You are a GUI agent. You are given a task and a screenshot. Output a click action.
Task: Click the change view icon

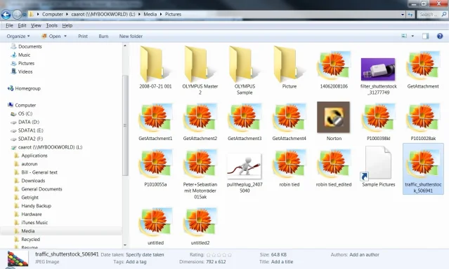pyautogui.click(x=404, y=36)
